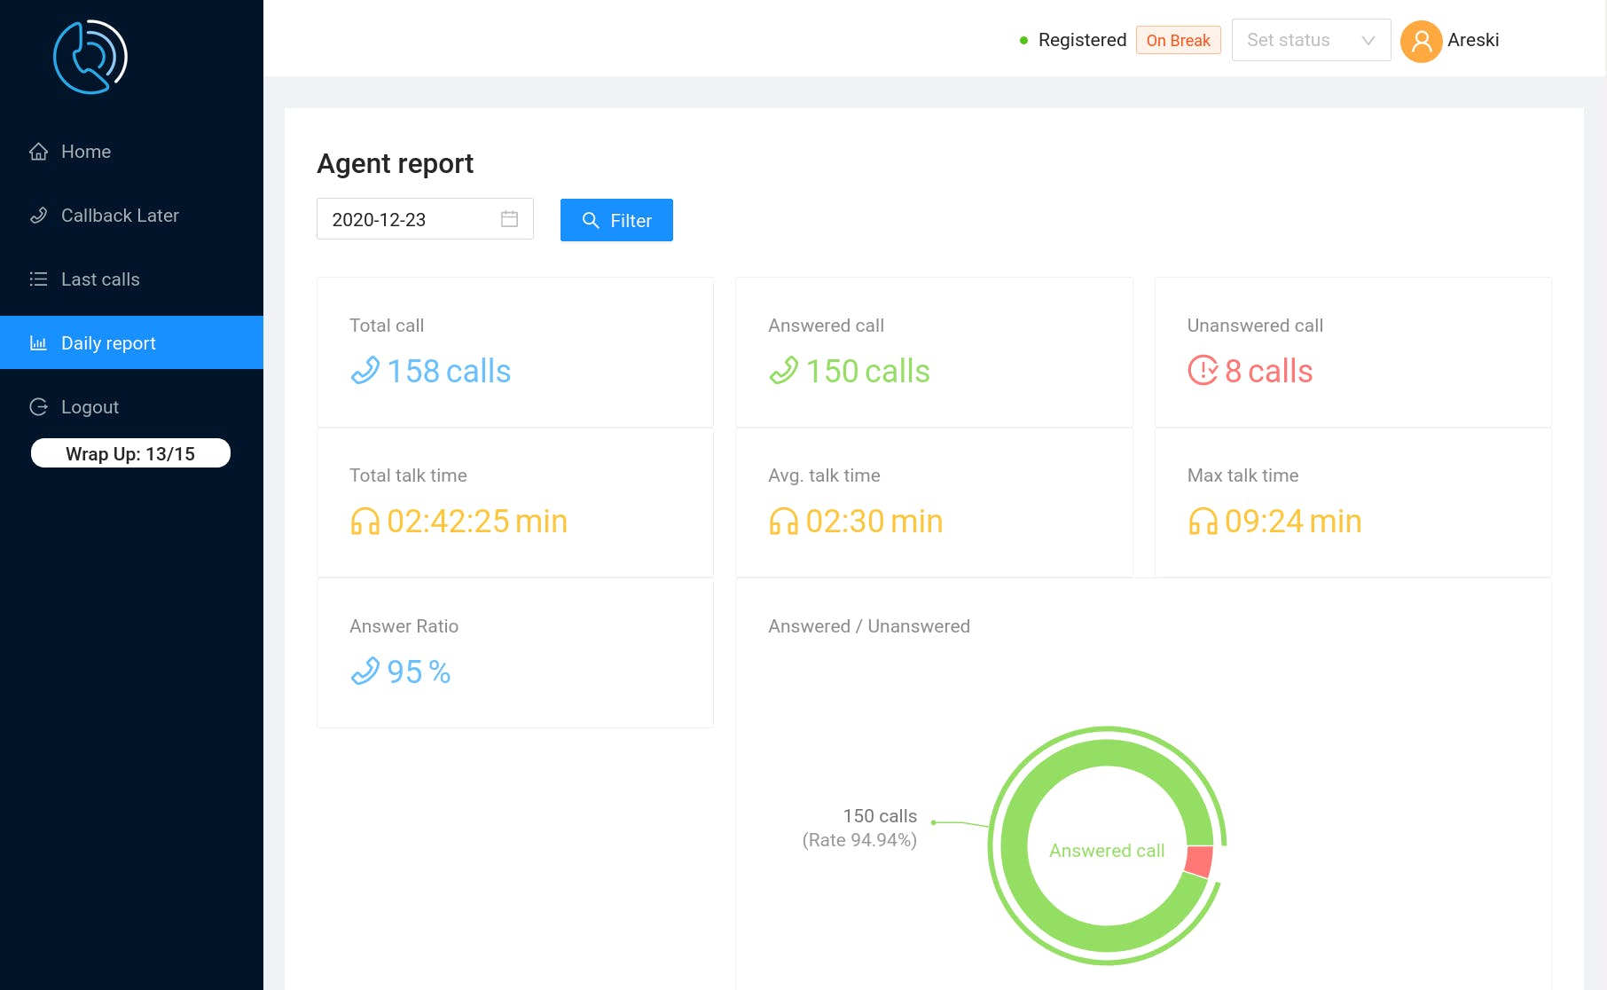This screenshot has height=990, width=1607.
Task: Click the orange user avatar icon
Action: [1421, 41]
